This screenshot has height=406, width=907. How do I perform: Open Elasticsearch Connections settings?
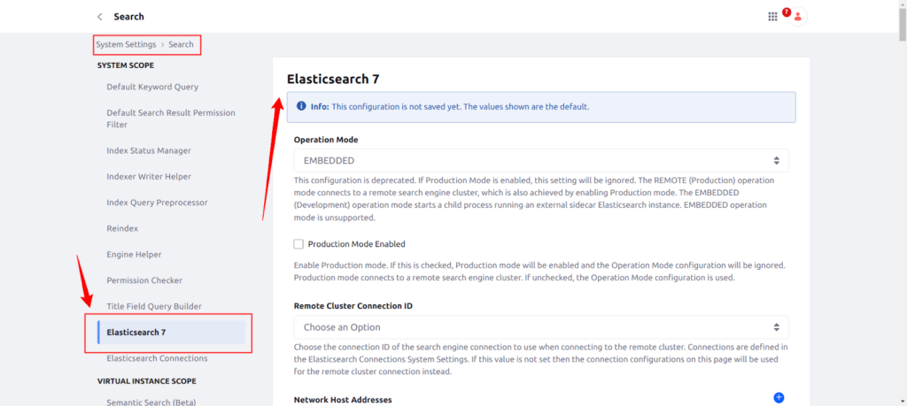pos(157,358)
